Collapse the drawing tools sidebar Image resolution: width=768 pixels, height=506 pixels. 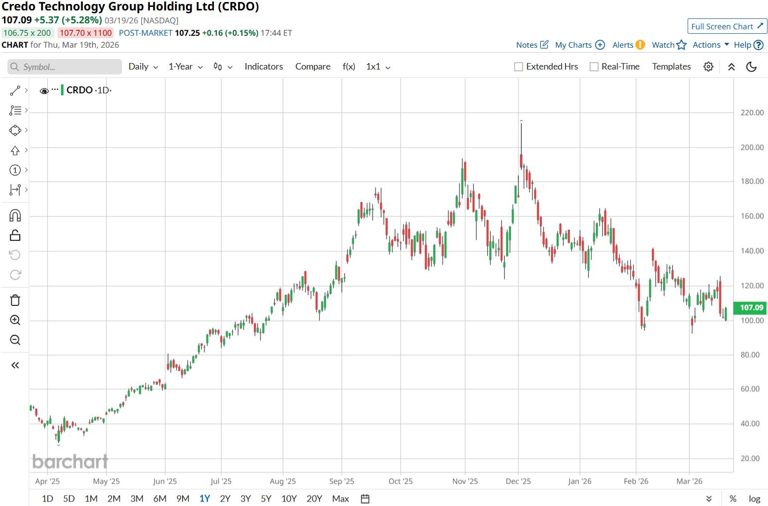pos(15,365)
